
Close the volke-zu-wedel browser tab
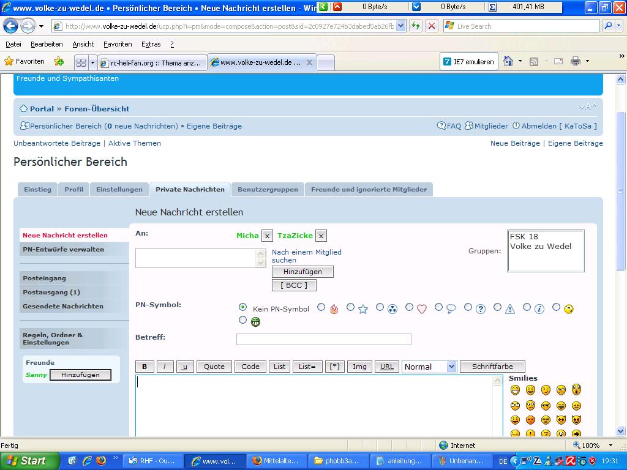tap(309, 63)
